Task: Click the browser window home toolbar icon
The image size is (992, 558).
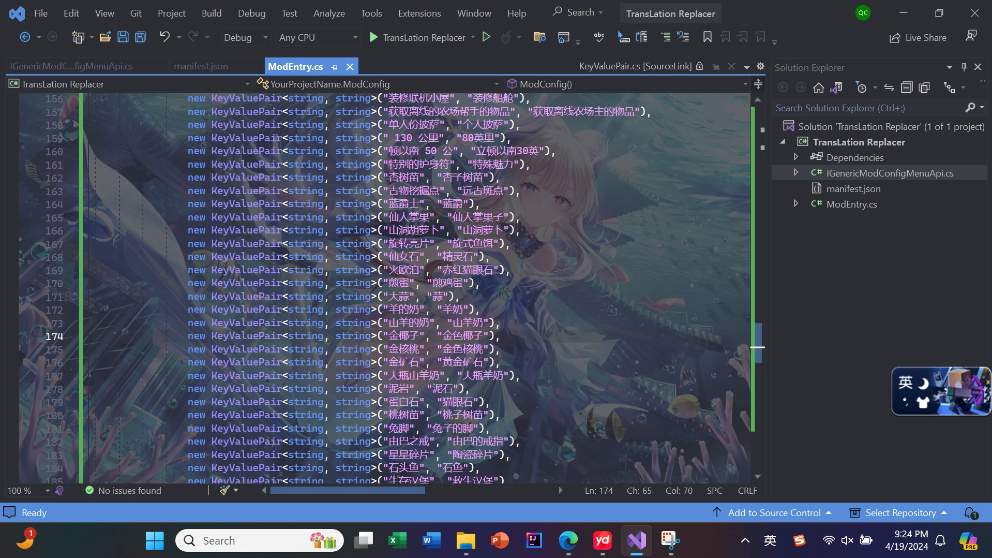Action: pos(564,37)
